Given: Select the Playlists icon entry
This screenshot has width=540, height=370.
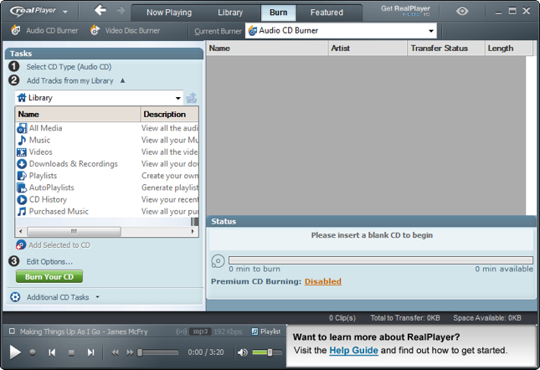Looking at the screenshot, I should pyautogui.click(x=22, y=176).
